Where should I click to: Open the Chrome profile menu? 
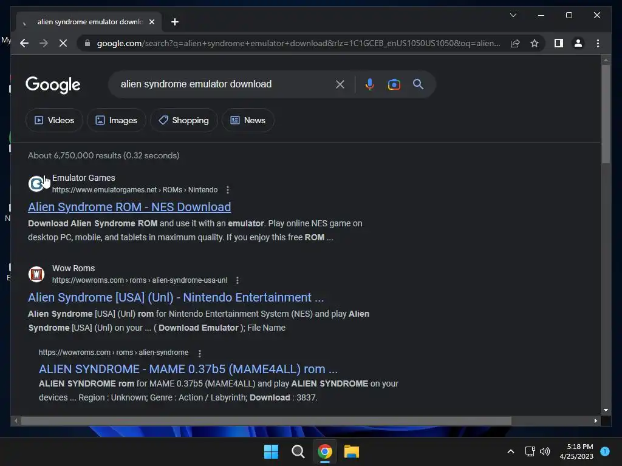coord(578,43)
